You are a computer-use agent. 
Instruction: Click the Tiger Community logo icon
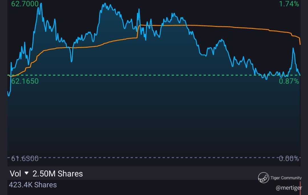264,178
